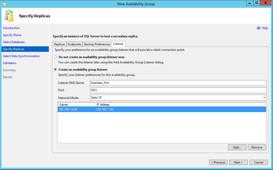Go to the Backup Preferences tab
273x170 pixels.
pyautogui.click(x=97, y=44)
